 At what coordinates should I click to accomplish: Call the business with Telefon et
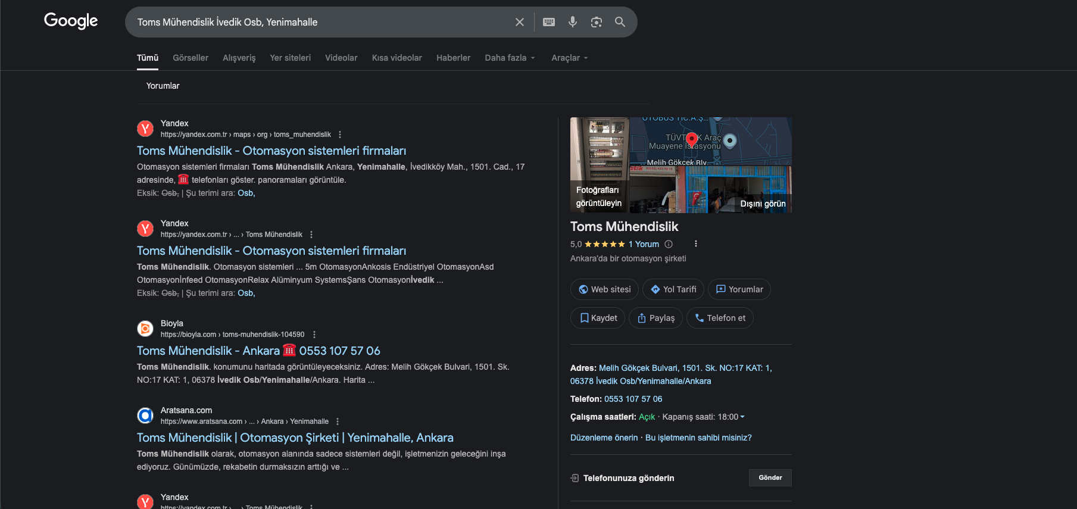point(720,318)
